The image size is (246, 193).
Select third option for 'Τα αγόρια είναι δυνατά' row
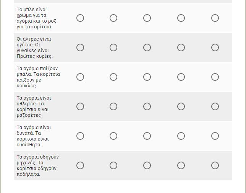(x=147, y=136)
